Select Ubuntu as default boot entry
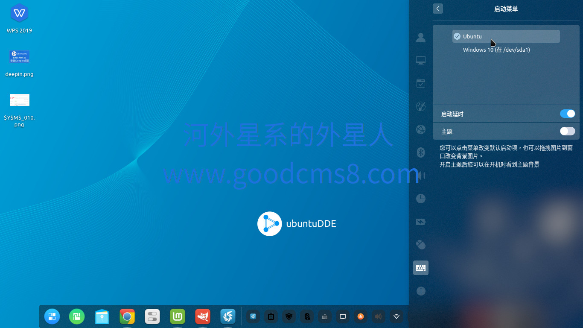Image resolution: width=583 pixels, height=328 pixels. [x=506, y=36]
